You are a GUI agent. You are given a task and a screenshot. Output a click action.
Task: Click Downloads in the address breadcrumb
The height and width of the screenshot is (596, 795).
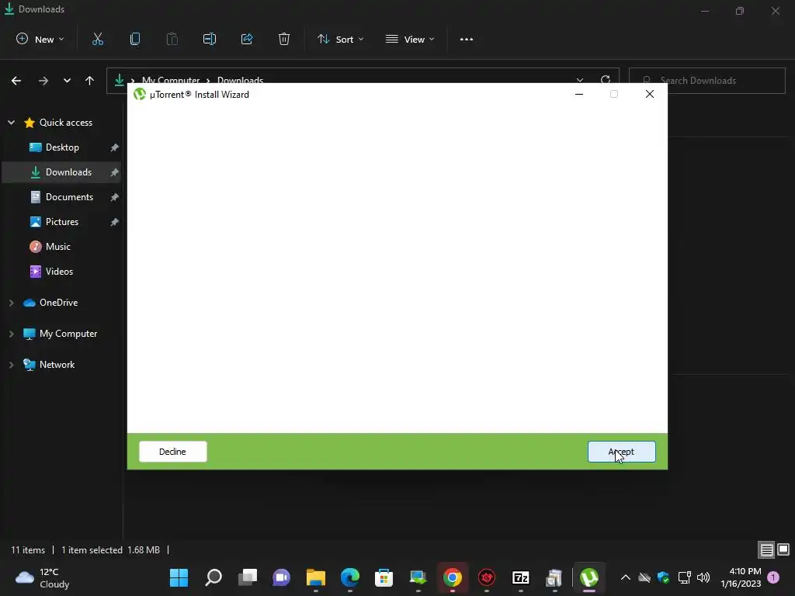pyautogui.click(x=241, y=81)
